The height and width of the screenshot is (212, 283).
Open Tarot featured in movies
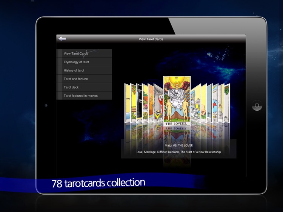[x=84, y=96]
